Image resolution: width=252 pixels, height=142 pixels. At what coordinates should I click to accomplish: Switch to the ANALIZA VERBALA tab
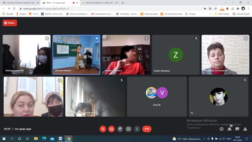point(99,3)
